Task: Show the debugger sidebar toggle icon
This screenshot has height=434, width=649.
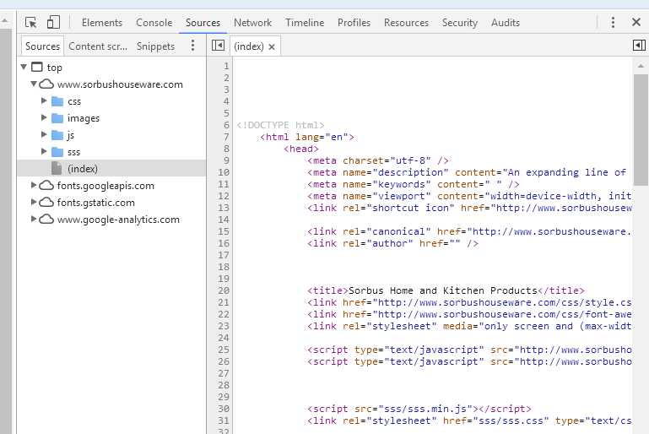Action: (639, 45)
